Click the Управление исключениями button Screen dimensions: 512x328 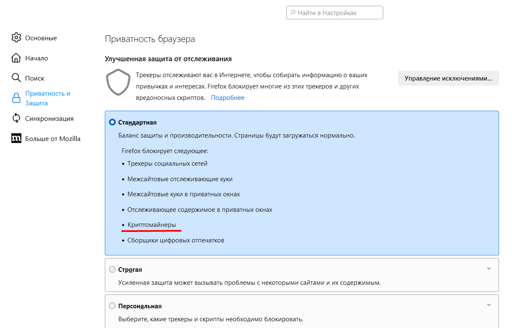point(448,78)
